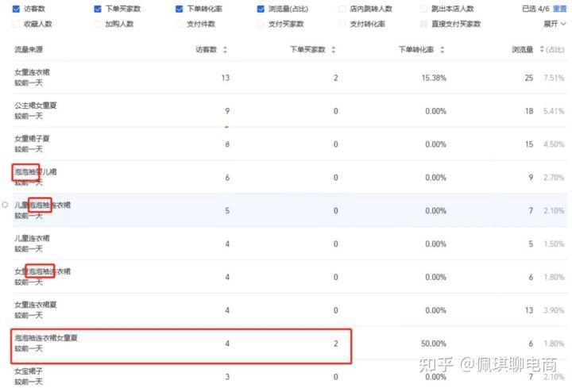Sort the table by 下单转化率 column

pyautogui.click(x=443, y=49)
